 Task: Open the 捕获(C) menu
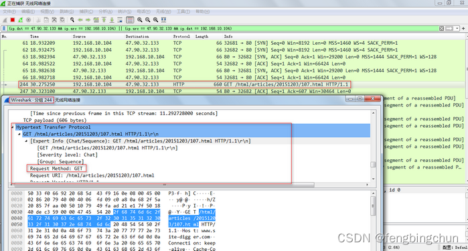[86, 11]
